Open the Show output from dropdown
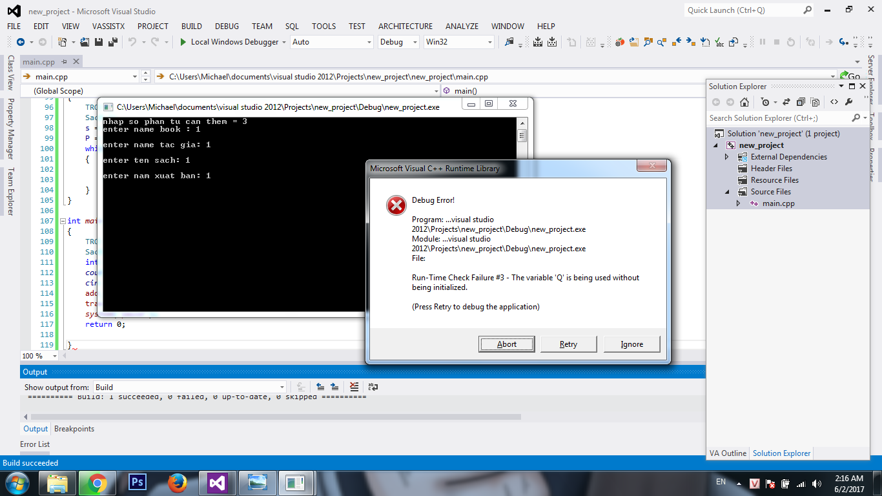This screenshot has width=882, height=496. (189, 387)
